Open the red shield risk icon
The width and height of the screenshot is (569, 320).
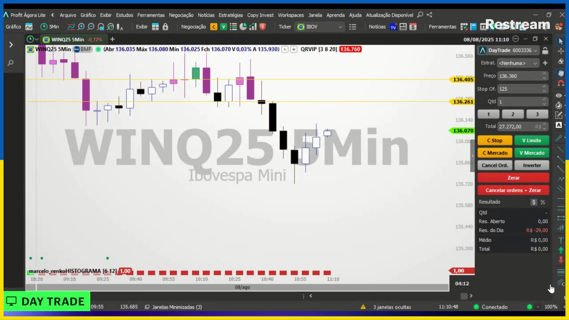pos(263,27)
